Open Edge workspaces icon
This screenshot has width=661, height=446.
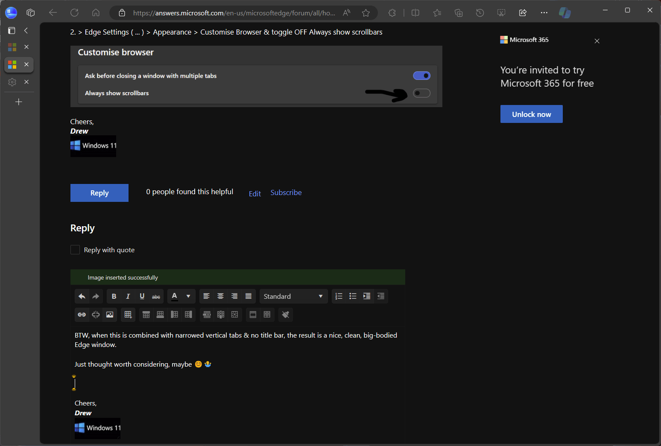pos(31,12)
